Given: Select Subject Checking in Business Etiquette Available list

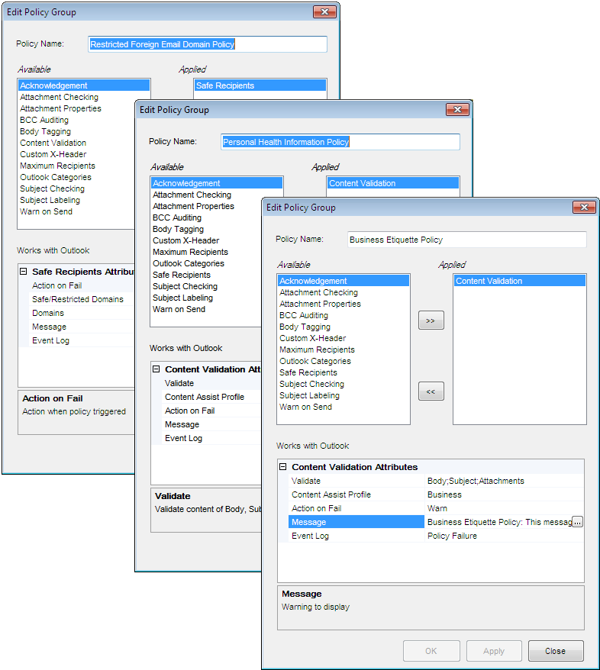Looking at the screenshot, I should 344,384.
